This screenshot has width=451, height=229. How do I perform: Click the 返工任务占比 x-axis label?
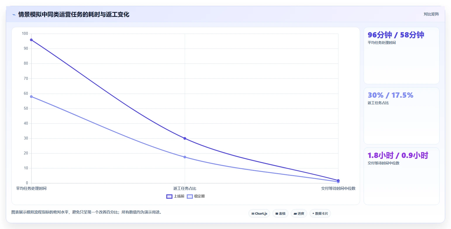185,188
